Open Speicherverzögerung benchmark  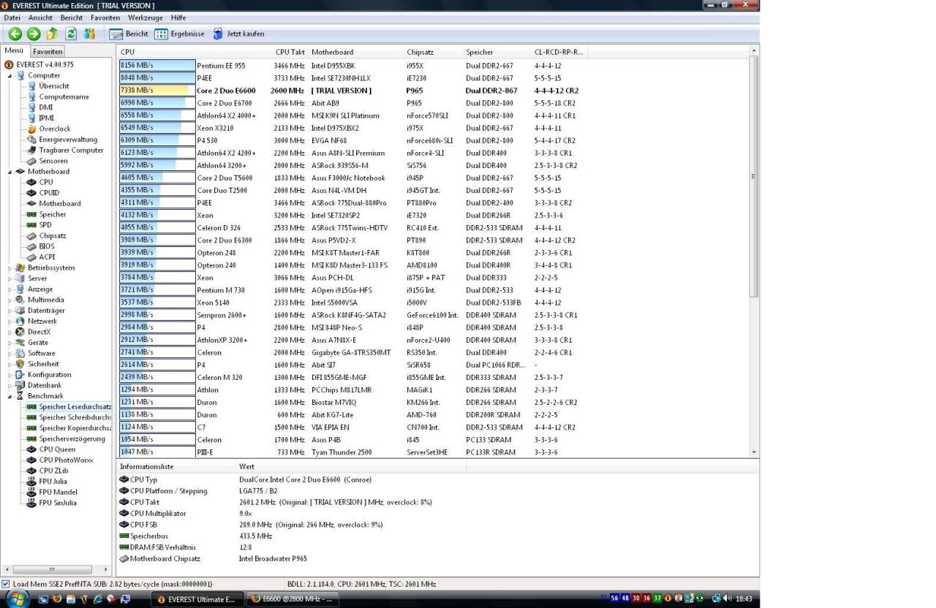[x=72, y=438]
